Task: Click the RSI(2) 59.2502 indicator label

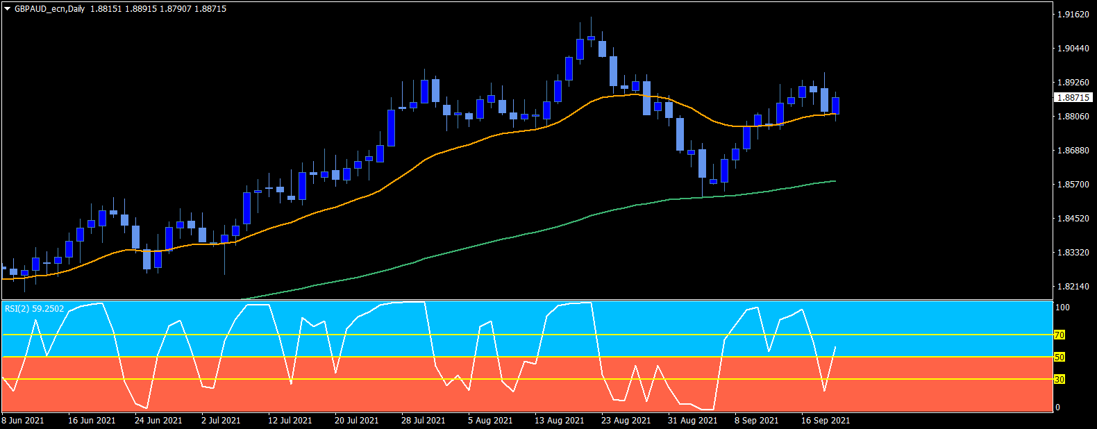Action: tap(34, 309)
